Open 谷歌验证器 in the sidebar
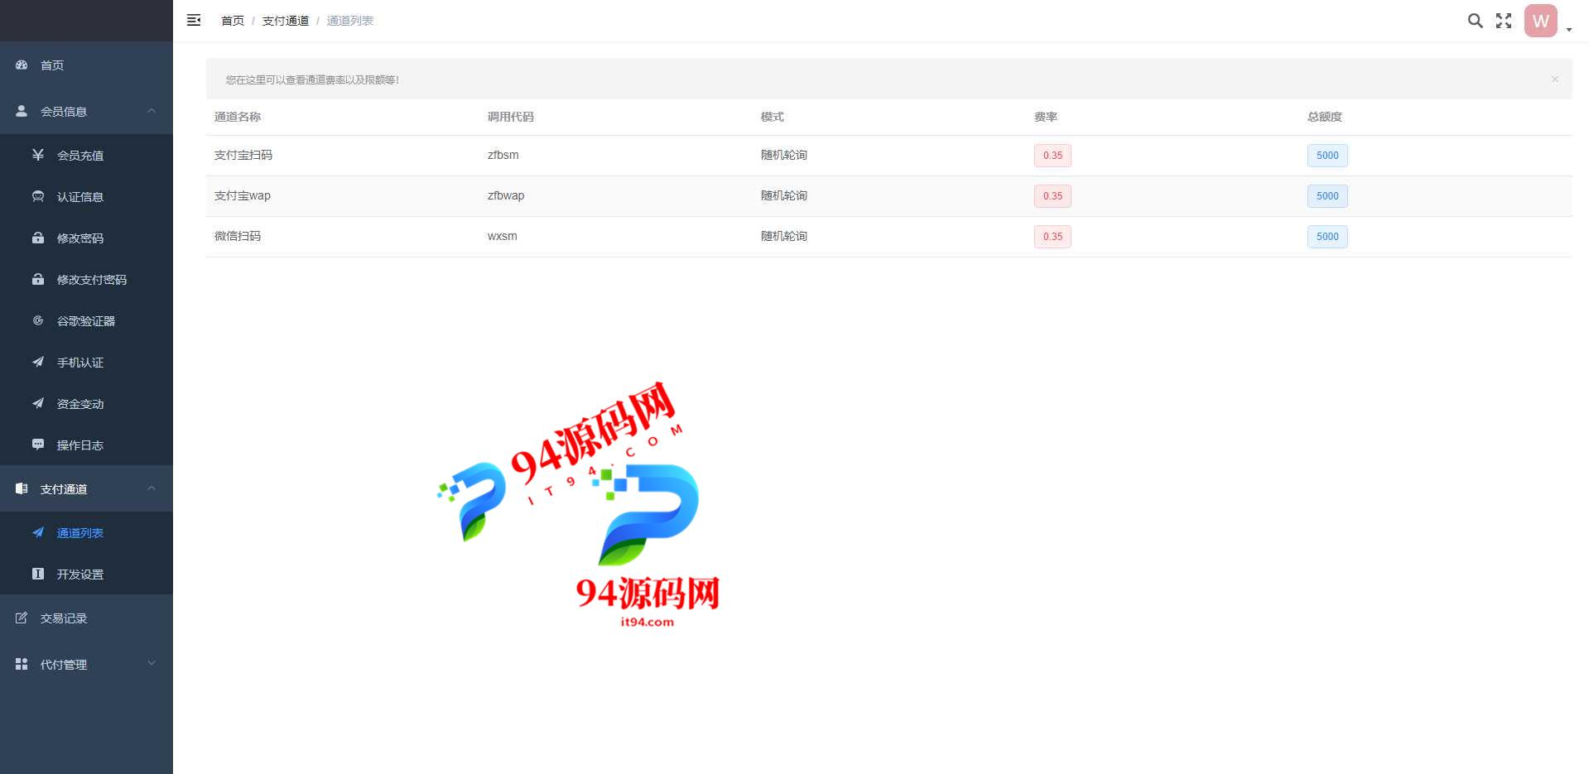 pyautogui.click(x=86, y=320)
